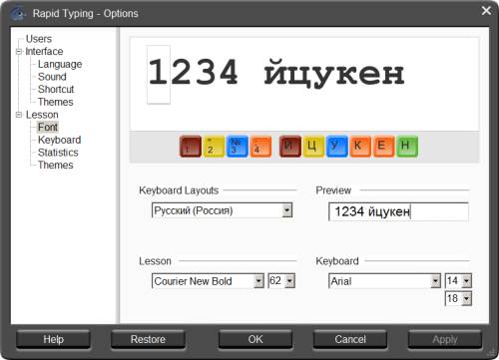Open the Language options page

(x=60, y=64)
